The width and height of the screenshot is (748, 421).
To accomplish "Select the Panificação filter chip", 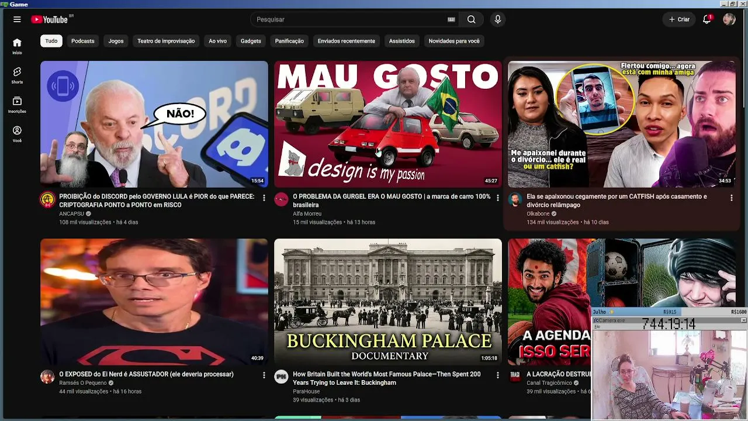I will pos(289,41).
